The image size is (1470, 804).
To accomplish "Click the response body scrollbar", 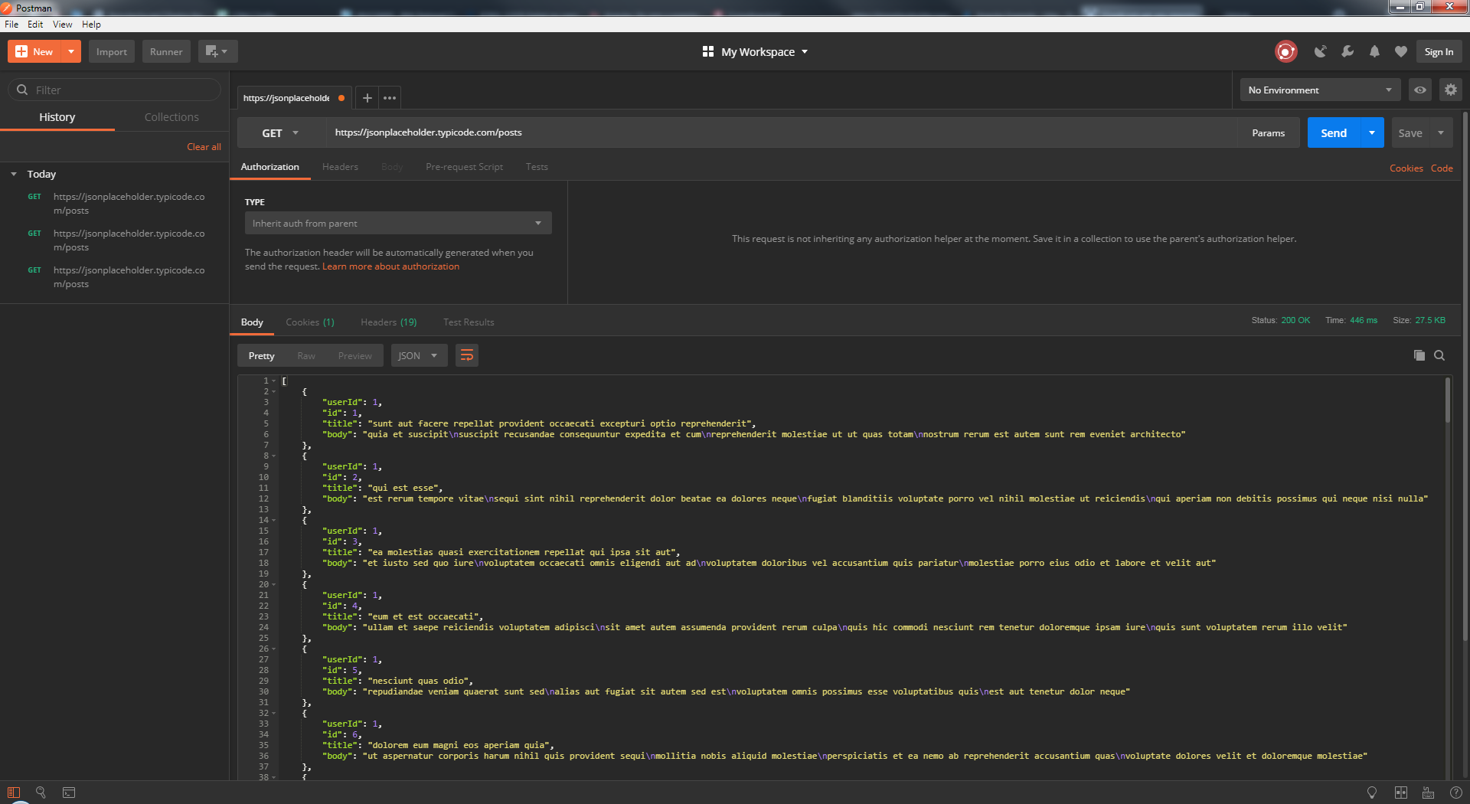I will click(1447, 400).
